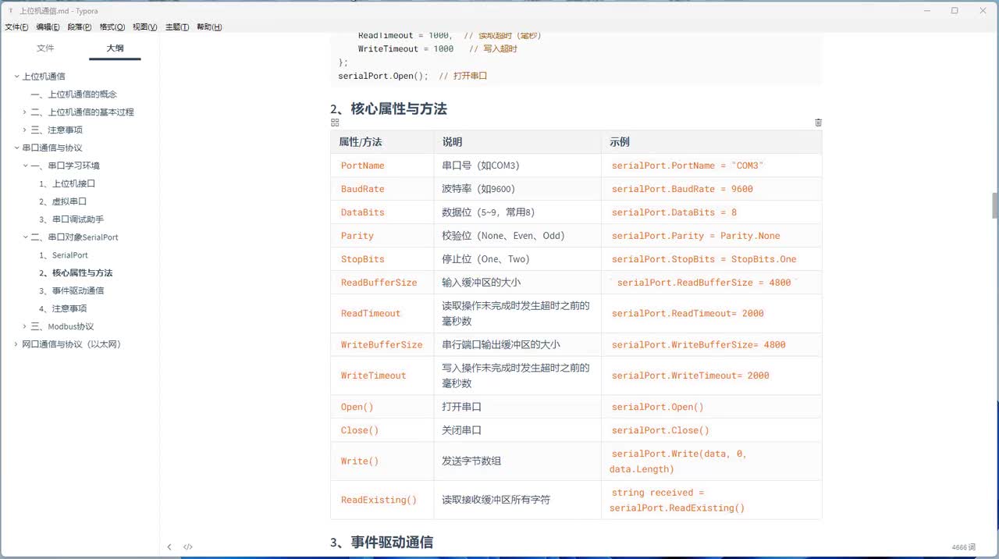Click the ReadExisting() table cell

click(382, 500)
